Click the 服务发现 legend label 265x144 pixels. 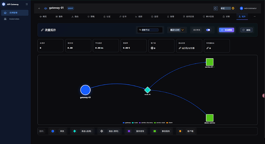pos(140,131)
